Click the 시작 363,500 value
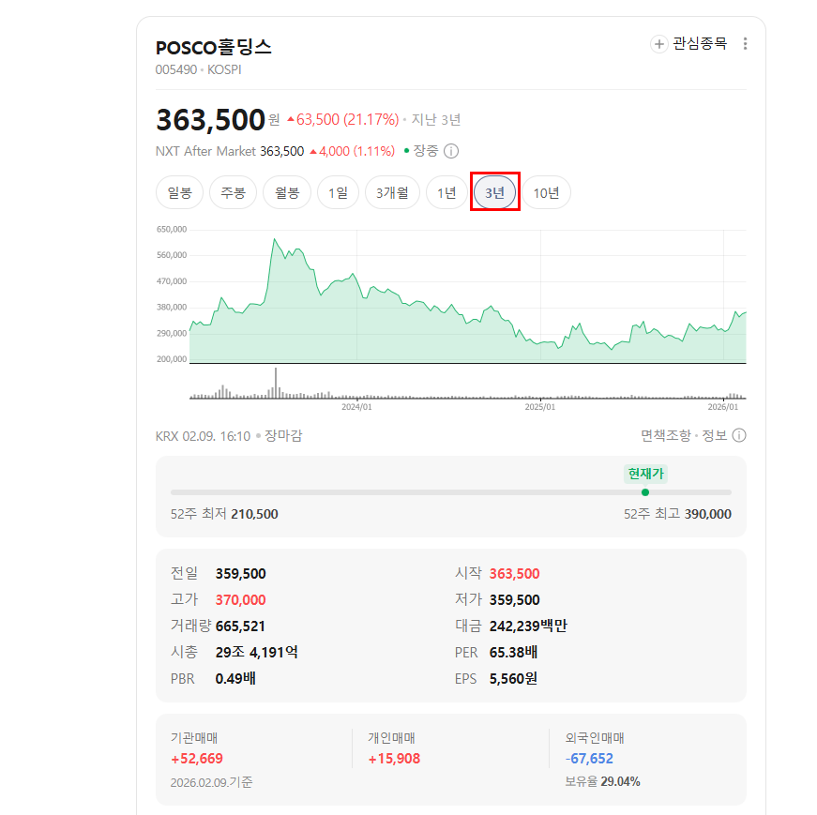 tap(514, 574)
